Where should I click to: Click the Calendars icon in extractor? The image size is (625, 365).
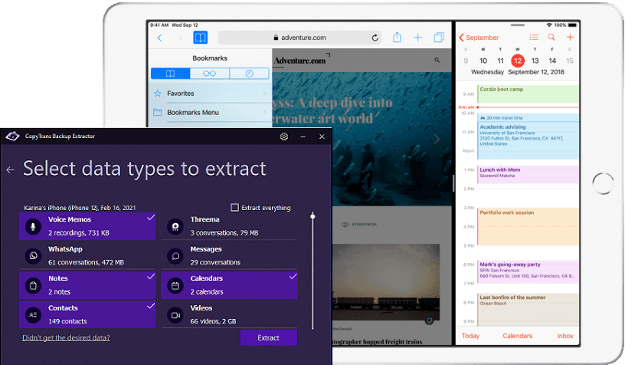[175, 285]
